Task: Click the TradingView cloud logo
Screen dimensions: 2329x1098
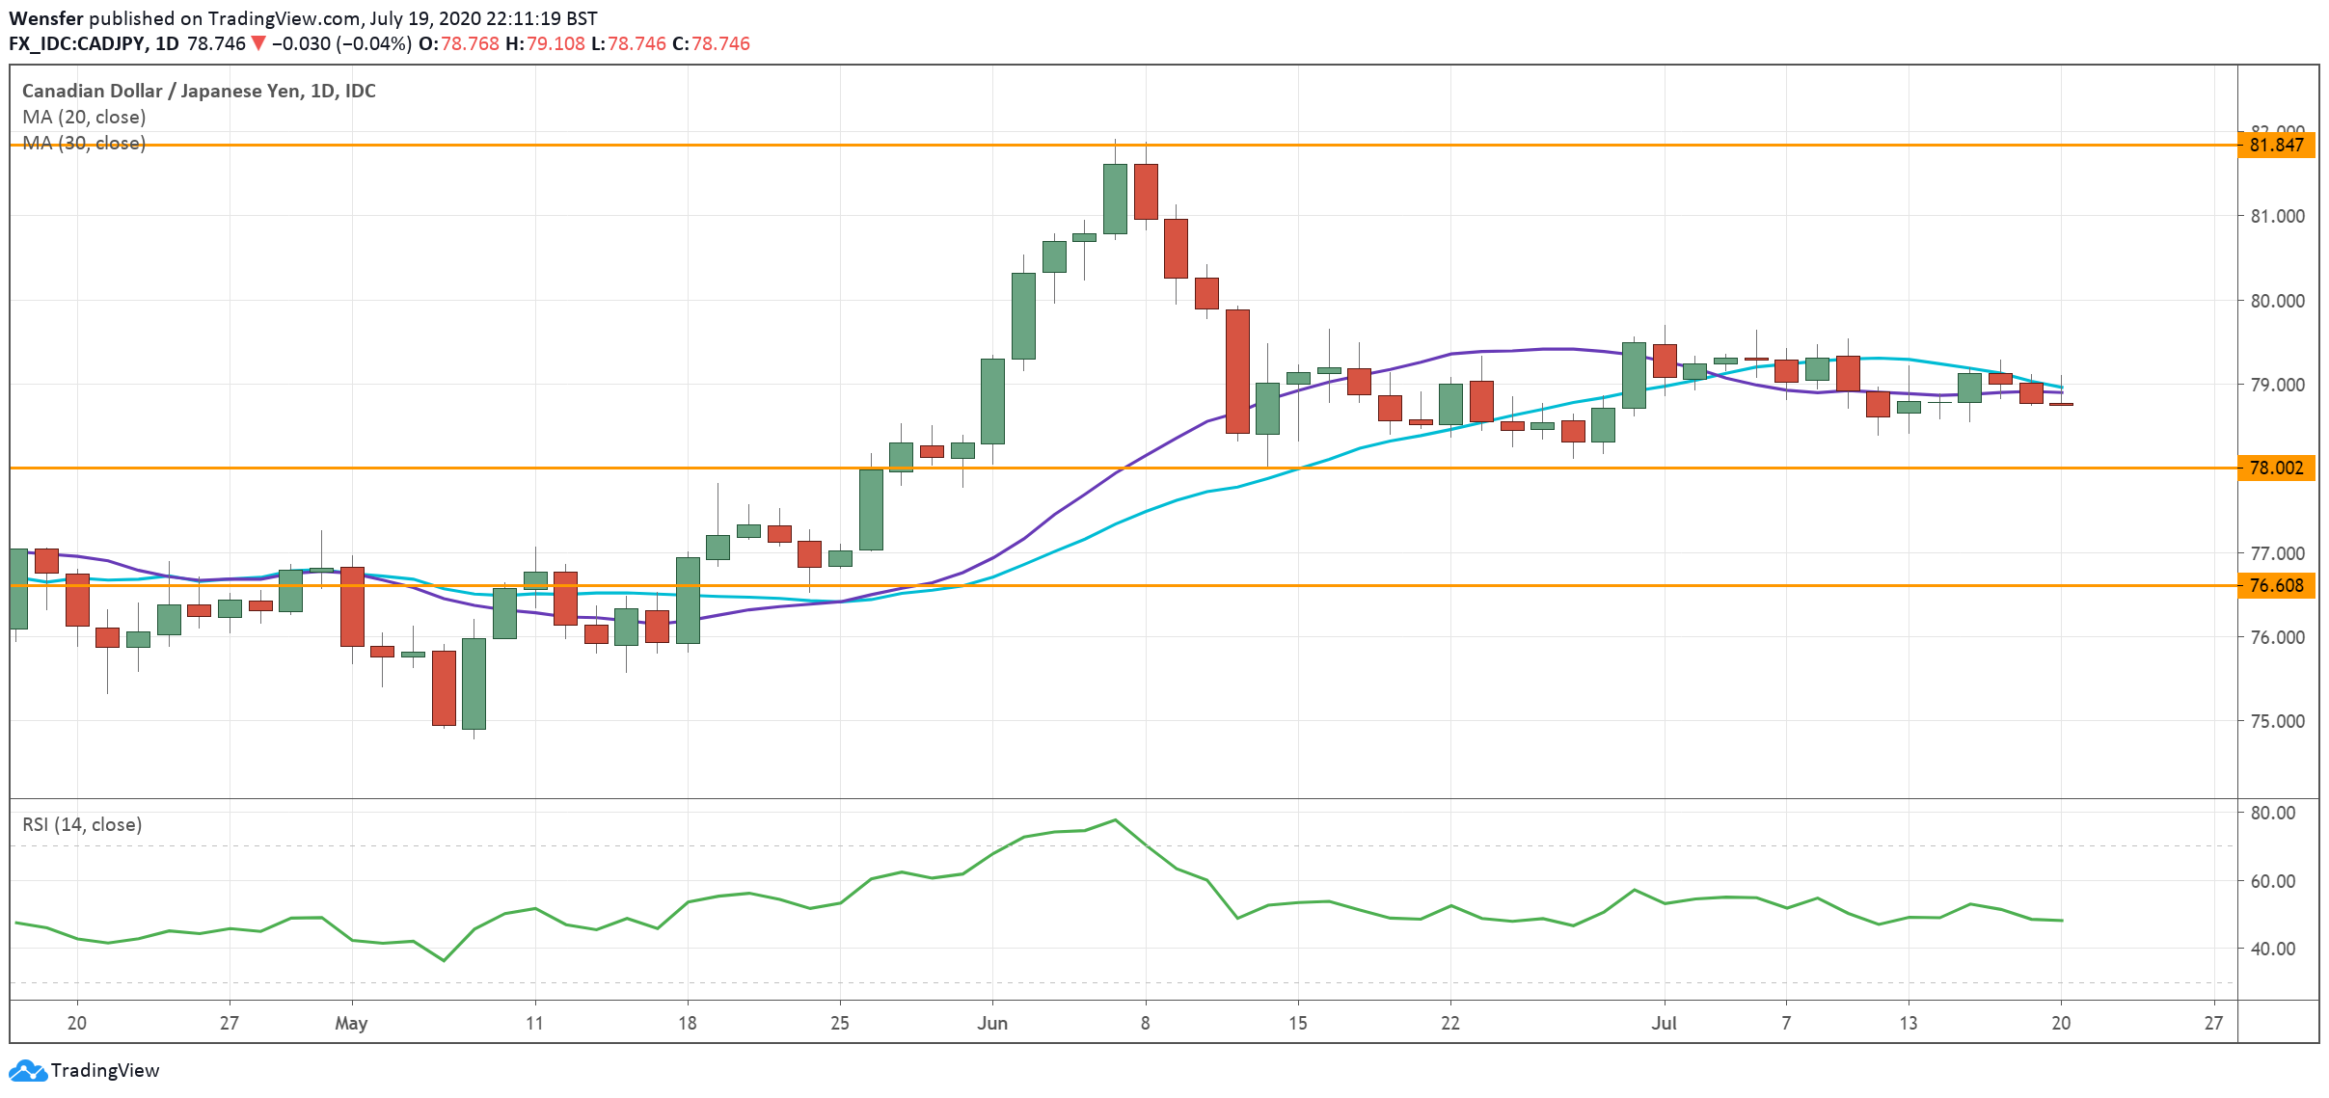Action: [29, 1070]
